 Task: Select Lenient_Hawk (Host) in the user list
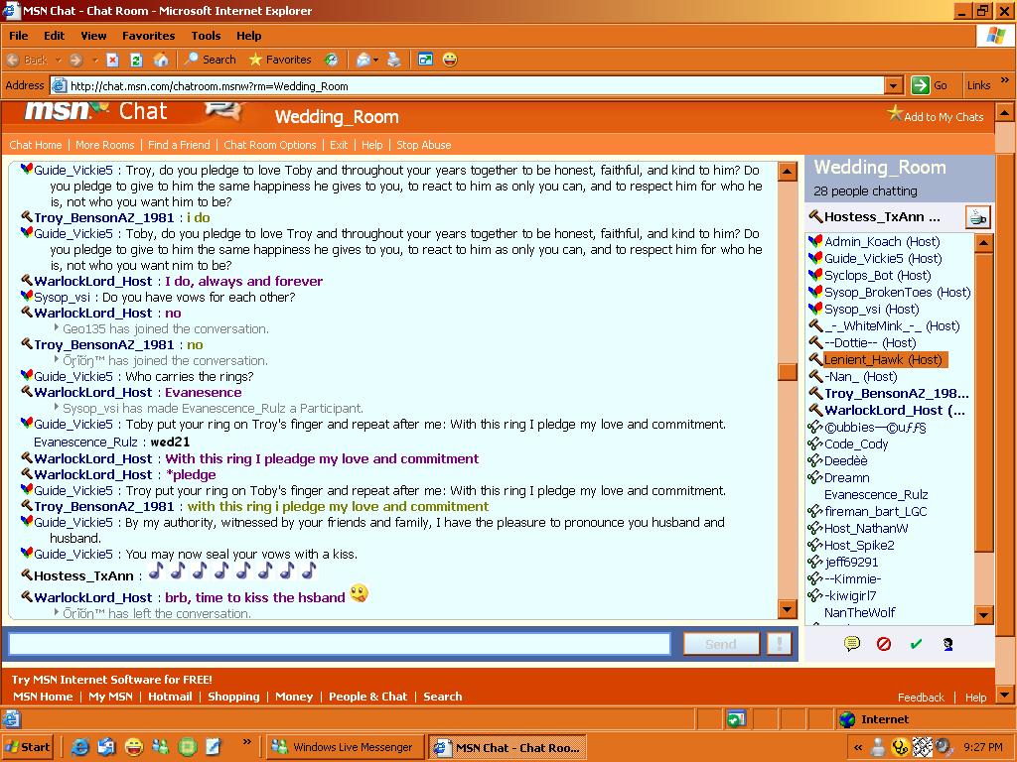883,359
